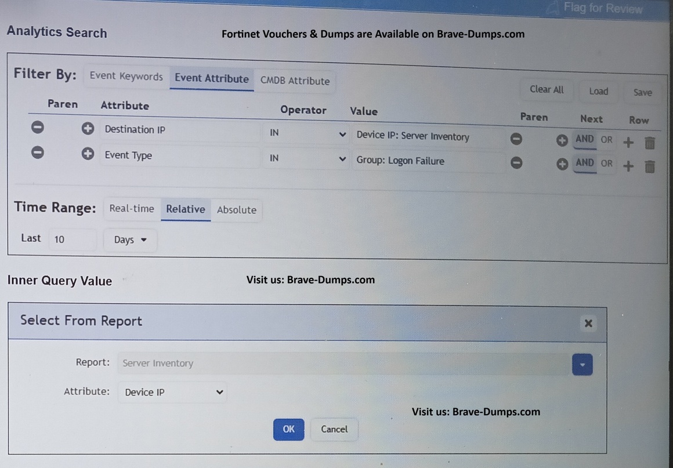Screen dimensions: 673x468
Task: Close the Select From Report dialog
Action: tap(588, 324)
